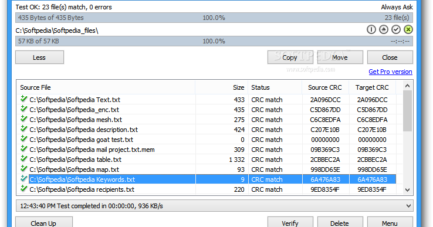
Task: Expand the log history dropdown arrow
Action: [408, 206]
